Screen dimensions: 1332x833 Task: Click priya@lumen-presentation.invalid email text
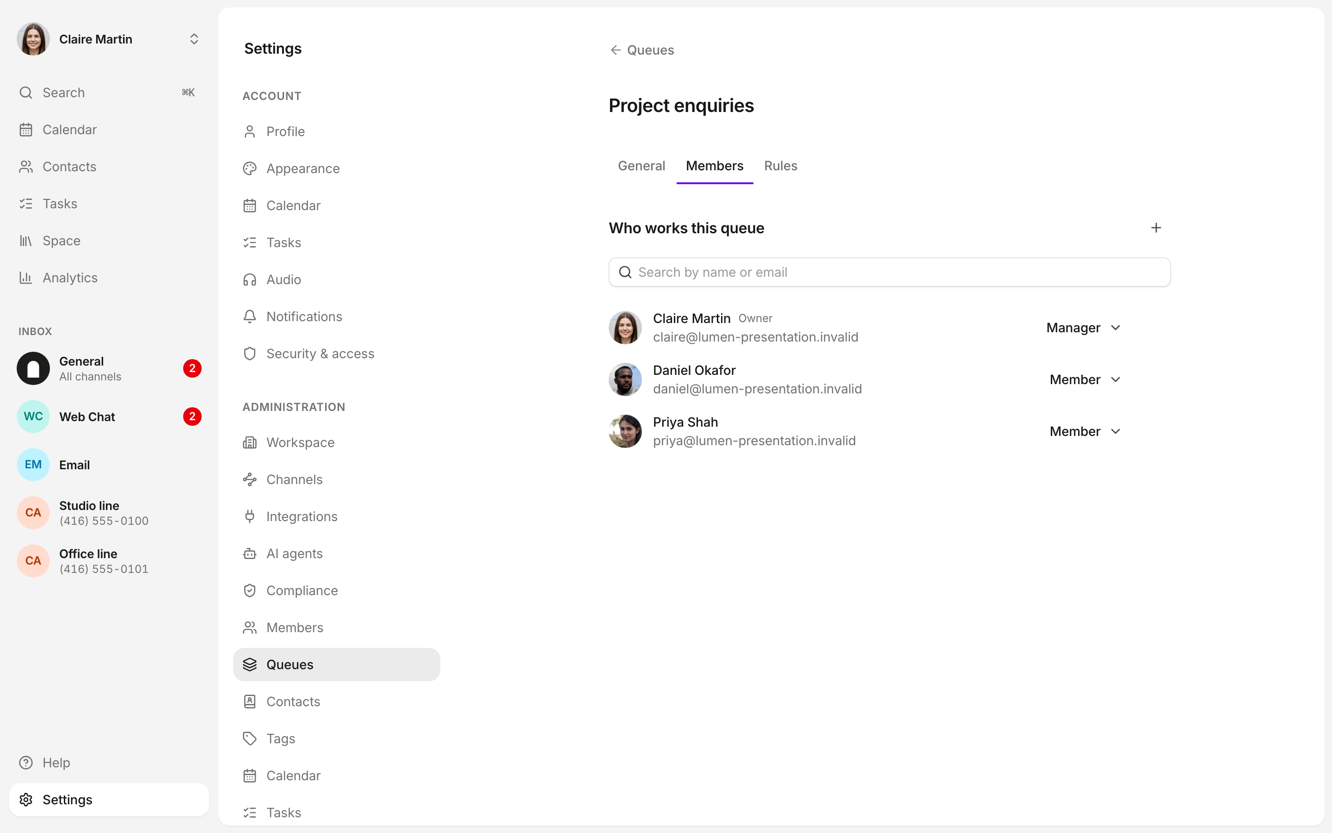[x=754, y=441]
